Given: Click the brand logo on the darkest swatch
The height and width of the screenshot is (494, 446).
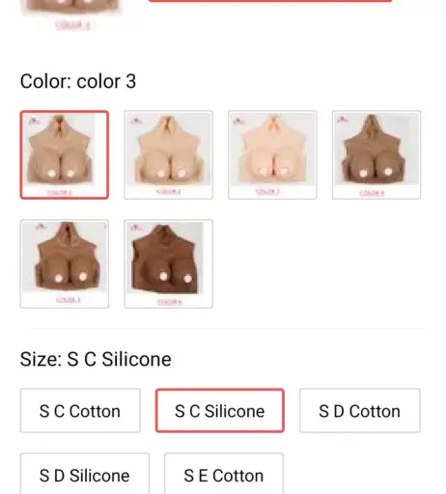Looking at the screenshot, I should coord(135,228).
